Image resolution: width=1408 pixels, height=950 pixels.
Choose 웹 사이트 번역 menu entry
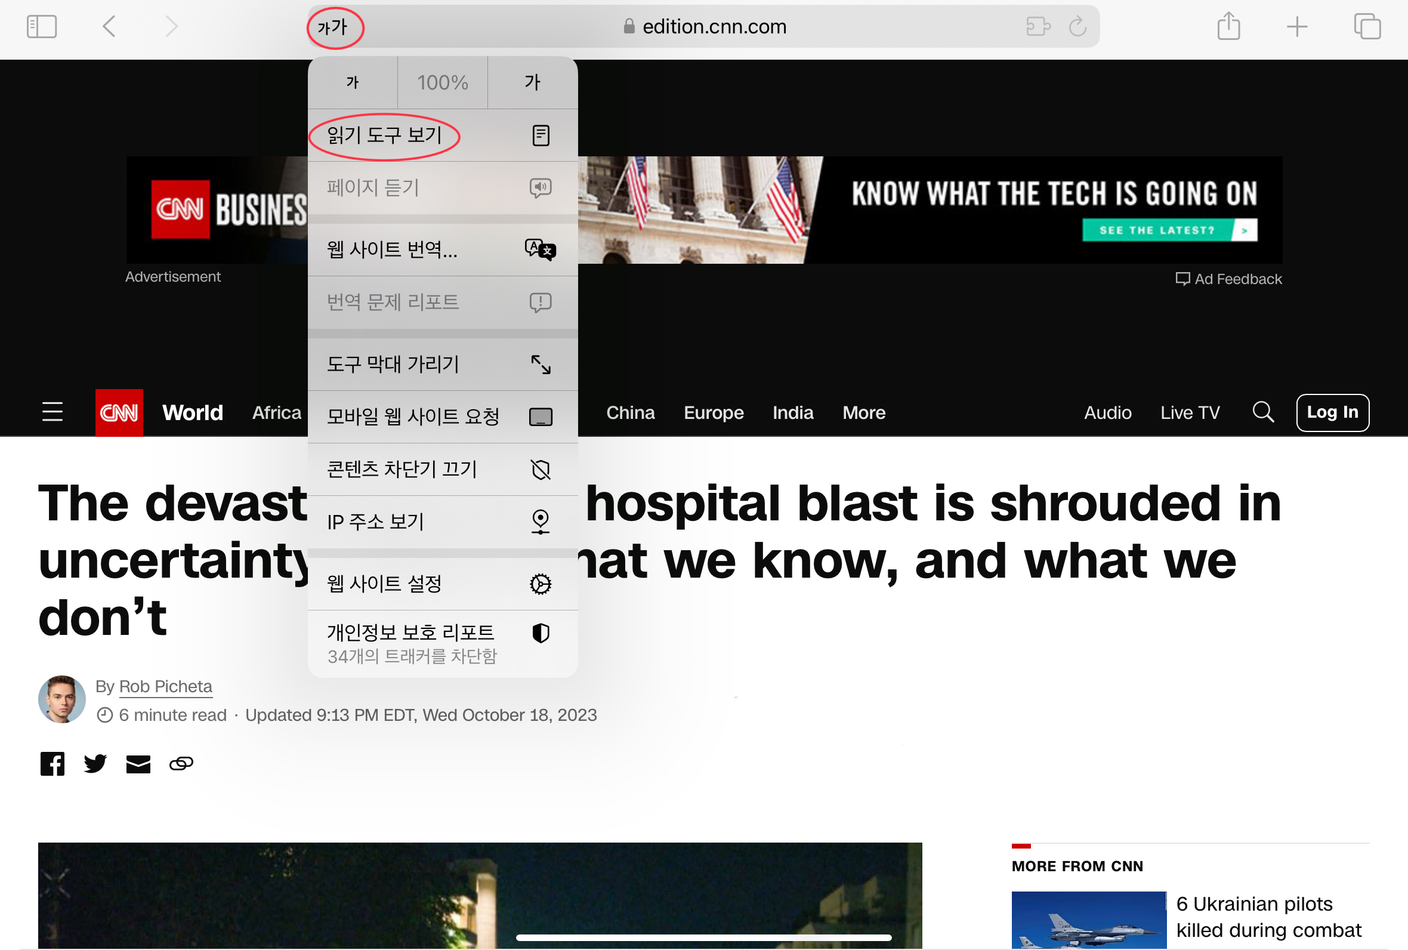pos(442,249)
